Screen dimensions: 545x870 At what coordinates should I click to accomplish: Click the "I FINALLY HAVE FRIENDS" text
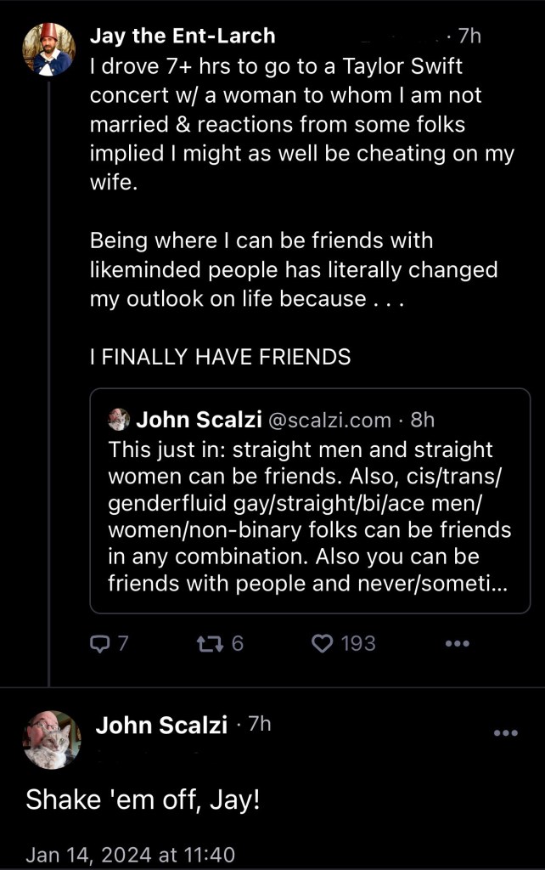(220, 358)
